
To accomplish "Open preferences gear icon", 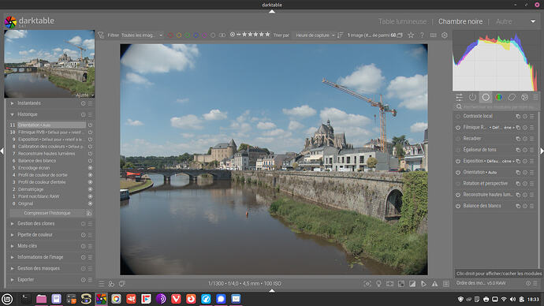I will (x=445, y=35).
